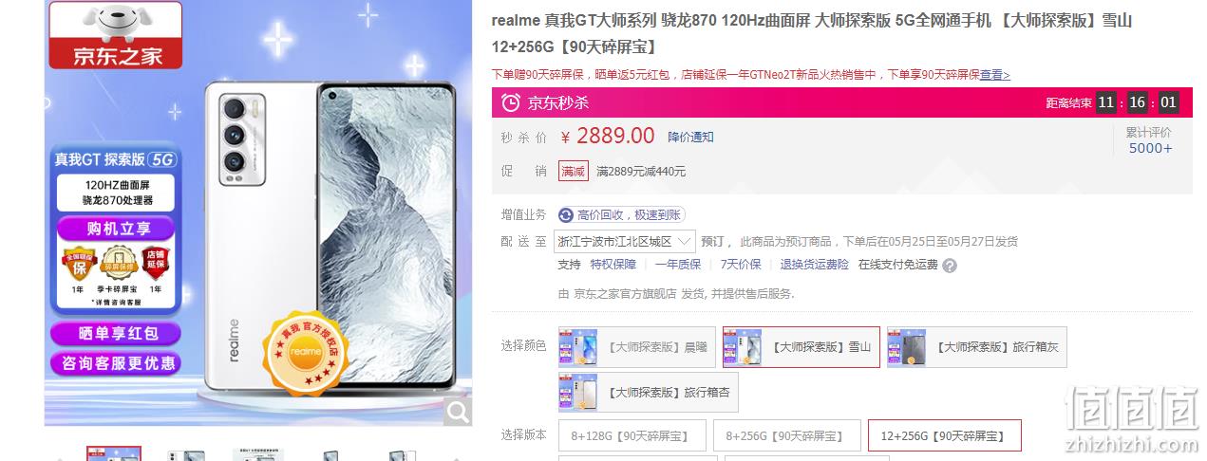Click the 高价回收 recycle icon
Screen dimensions: 1207x461
coord(567,215)
